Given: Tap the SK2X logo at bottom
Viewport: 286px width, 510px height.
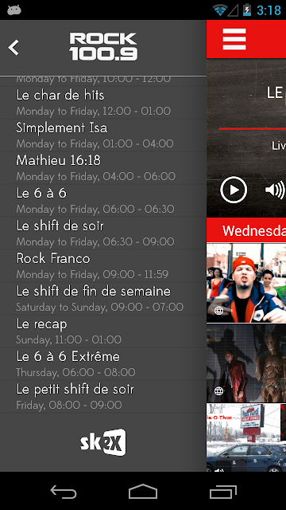Looking at the screenshot, I should [x=103, y=442].
